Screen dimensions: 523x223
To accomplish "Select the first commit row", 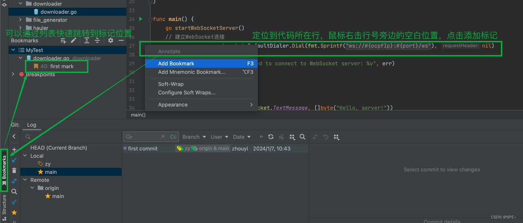I will tap(143, 149).
